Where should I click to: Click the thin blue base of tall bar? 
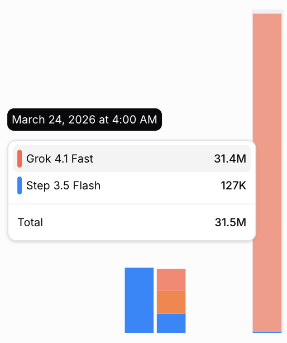point(267,332)
